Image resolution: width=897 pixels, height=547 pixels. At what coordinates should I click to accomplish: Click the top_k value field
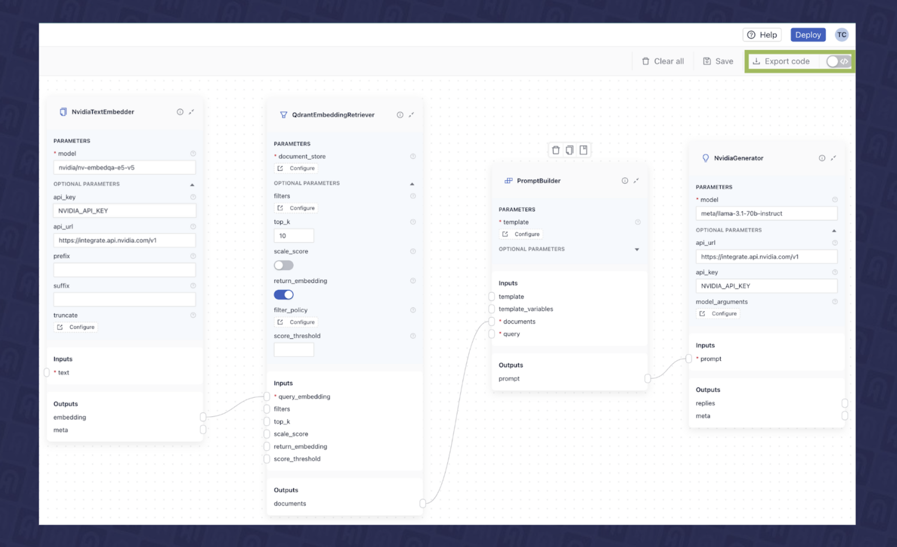(294, 236)
